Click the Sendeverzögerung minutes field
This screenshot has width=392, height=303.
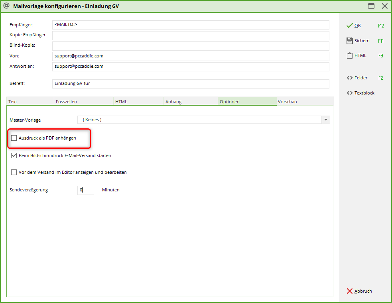(85, 190)
